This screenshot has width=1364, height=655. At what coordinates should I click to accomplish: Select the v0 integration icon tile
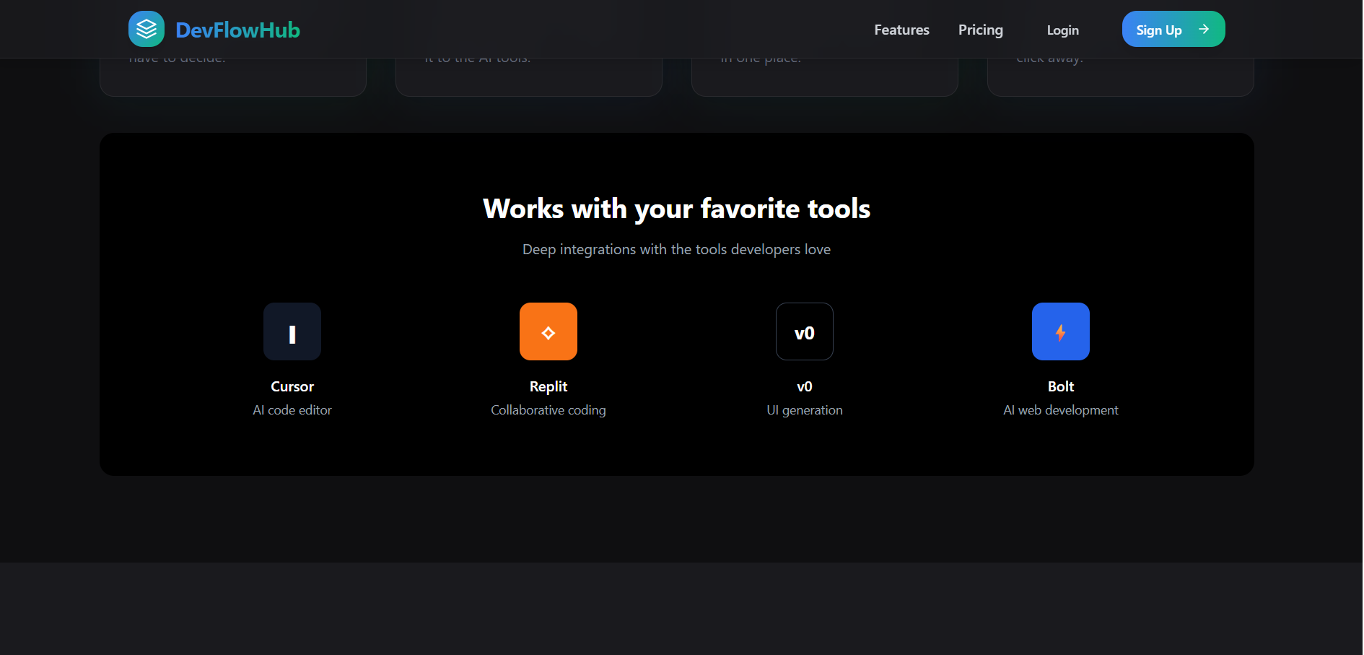click(805, 331)
